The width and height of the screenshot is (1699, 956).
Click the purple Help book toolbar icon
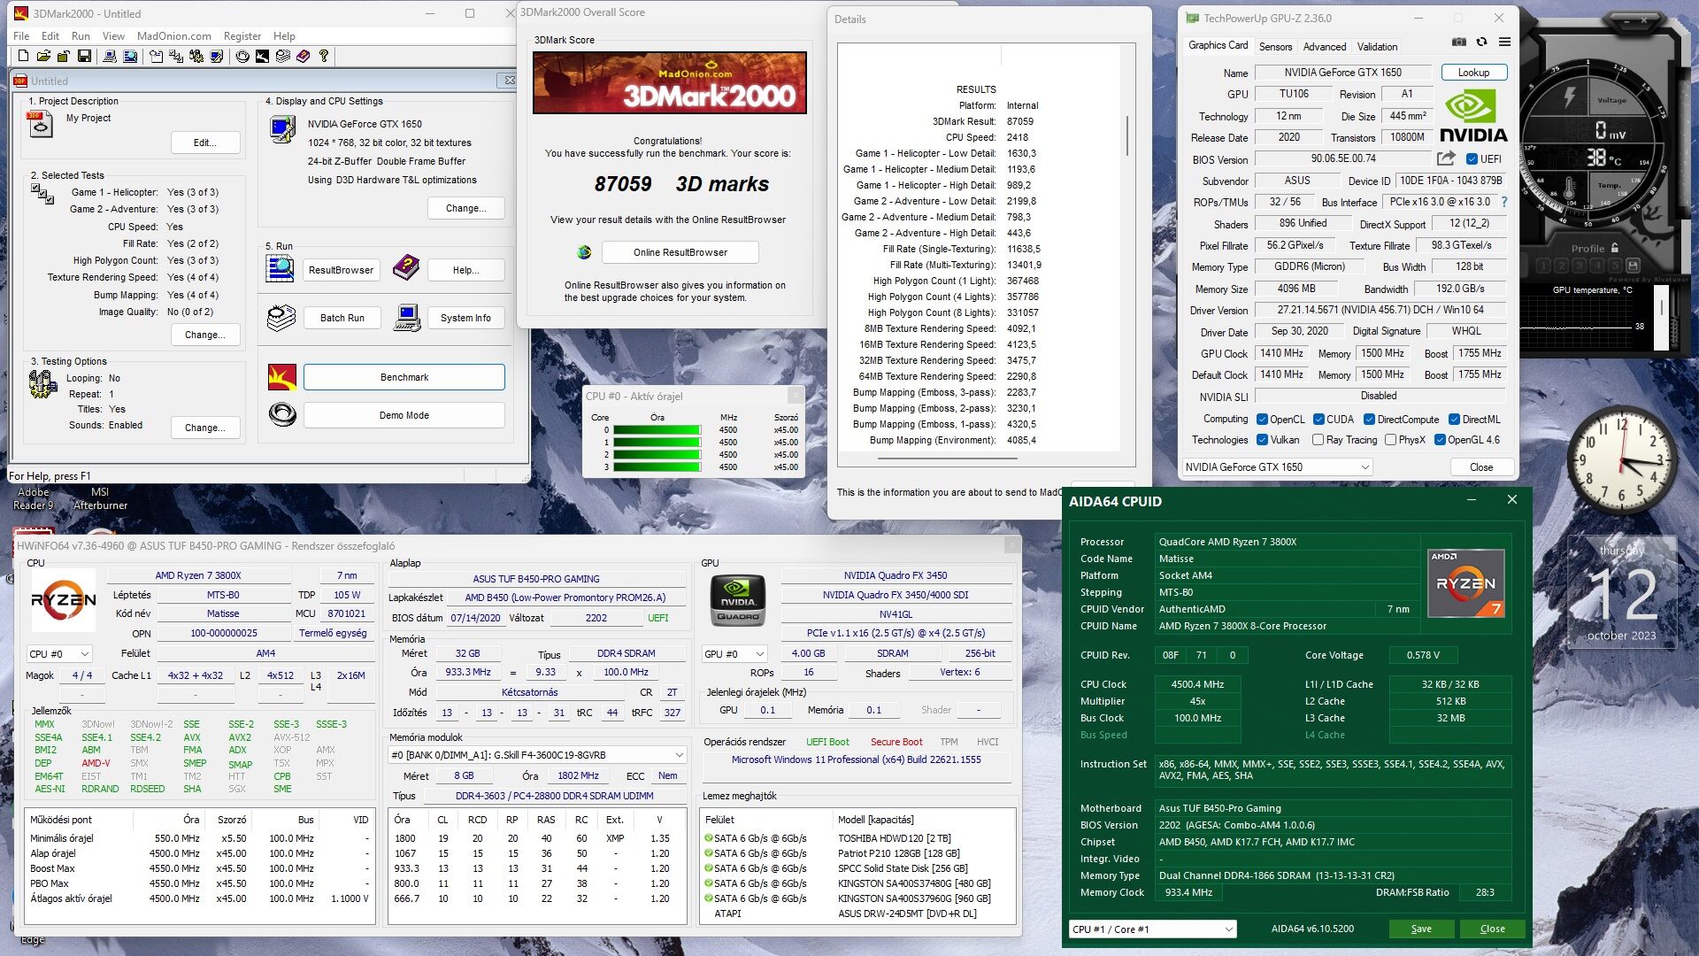click(x=304, y=57)
